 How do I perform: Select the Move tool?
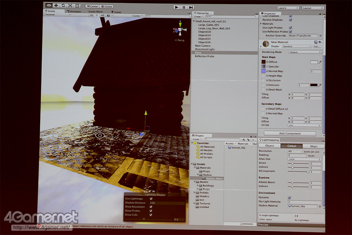click(x=56, y=6)
